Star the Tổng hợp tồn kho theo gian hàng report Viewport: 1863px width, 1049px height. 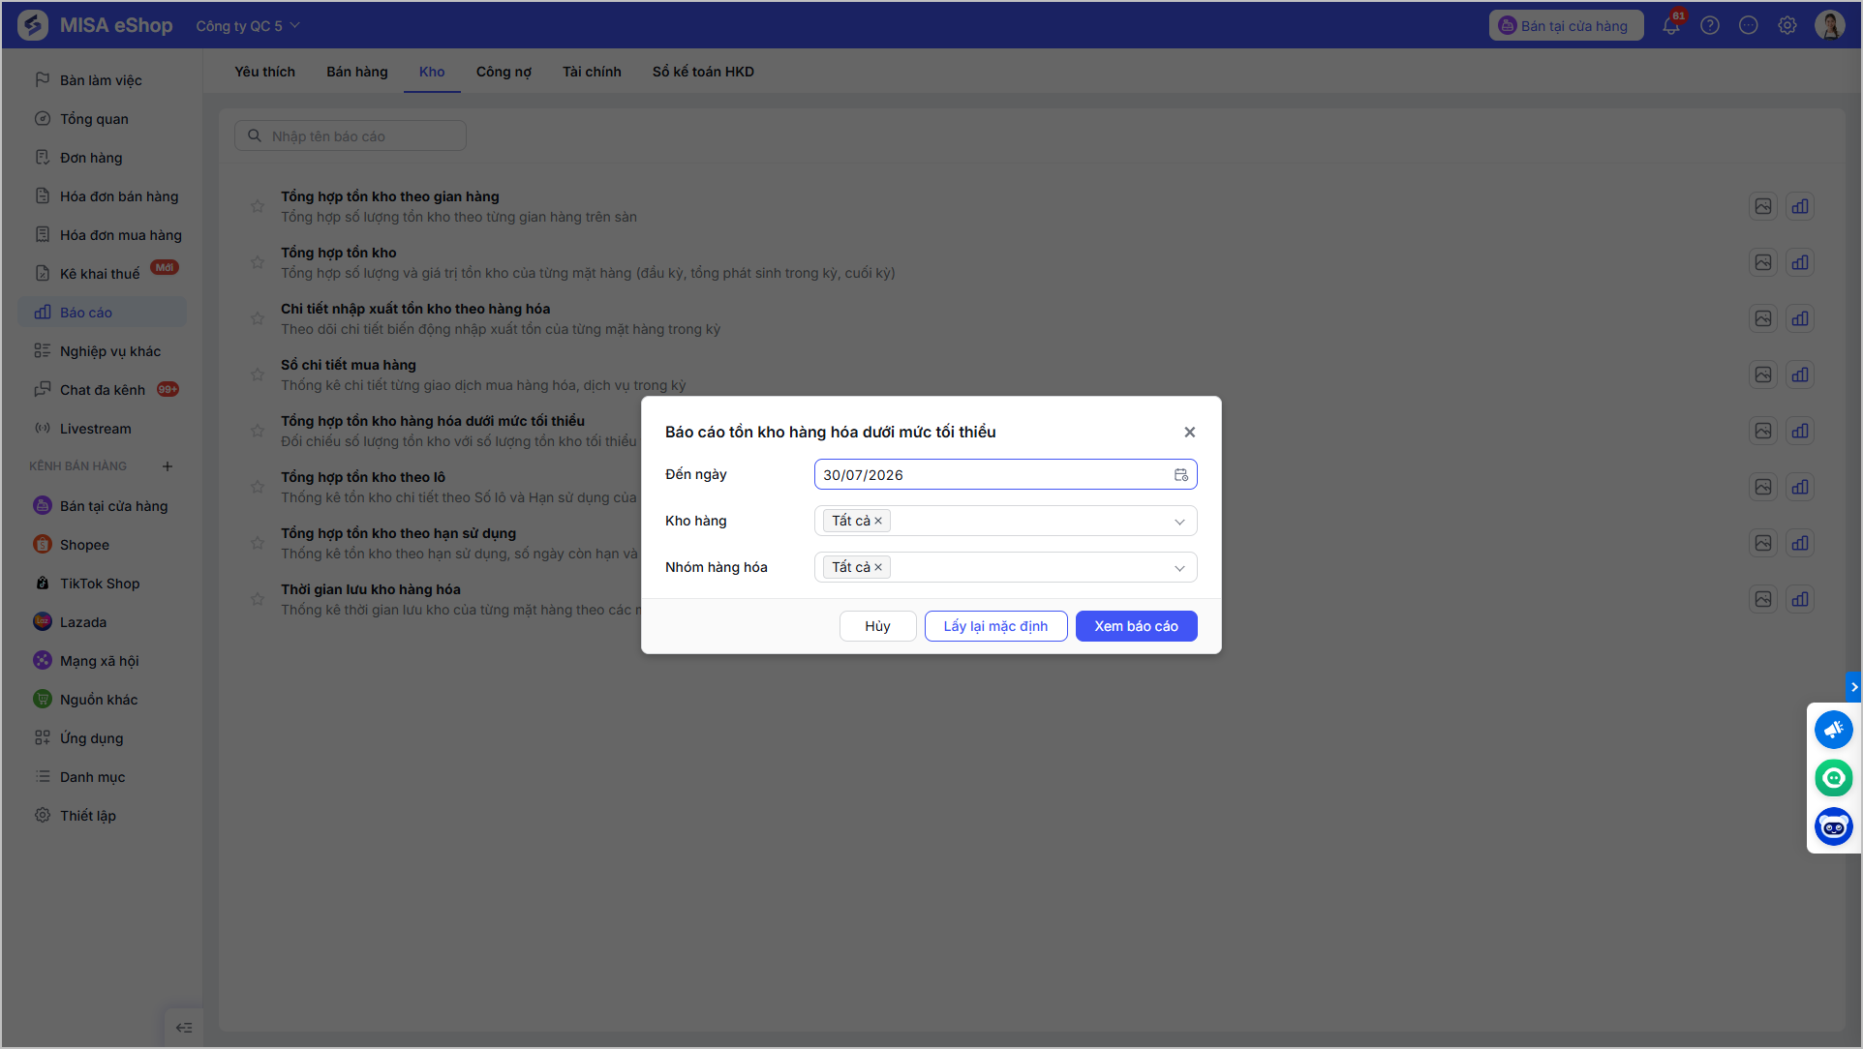tap(258, 206)
